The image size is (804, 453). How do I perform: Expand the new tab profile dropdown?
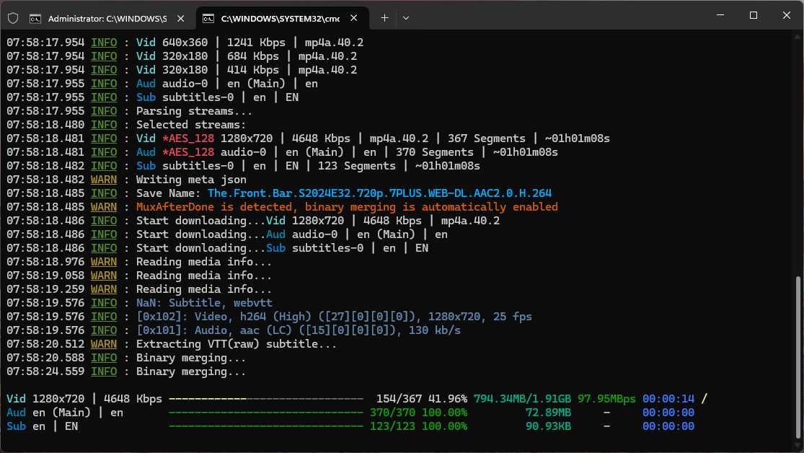point(406,18)
